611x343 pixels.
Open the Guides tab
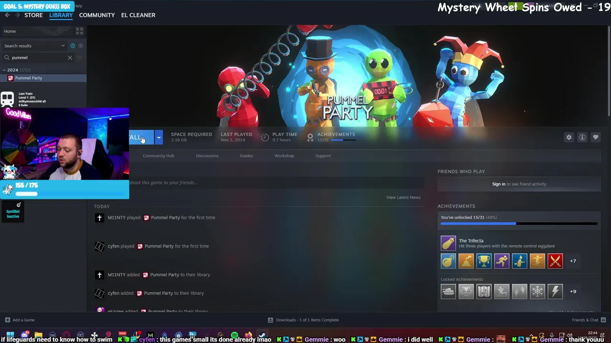point(246,156)
